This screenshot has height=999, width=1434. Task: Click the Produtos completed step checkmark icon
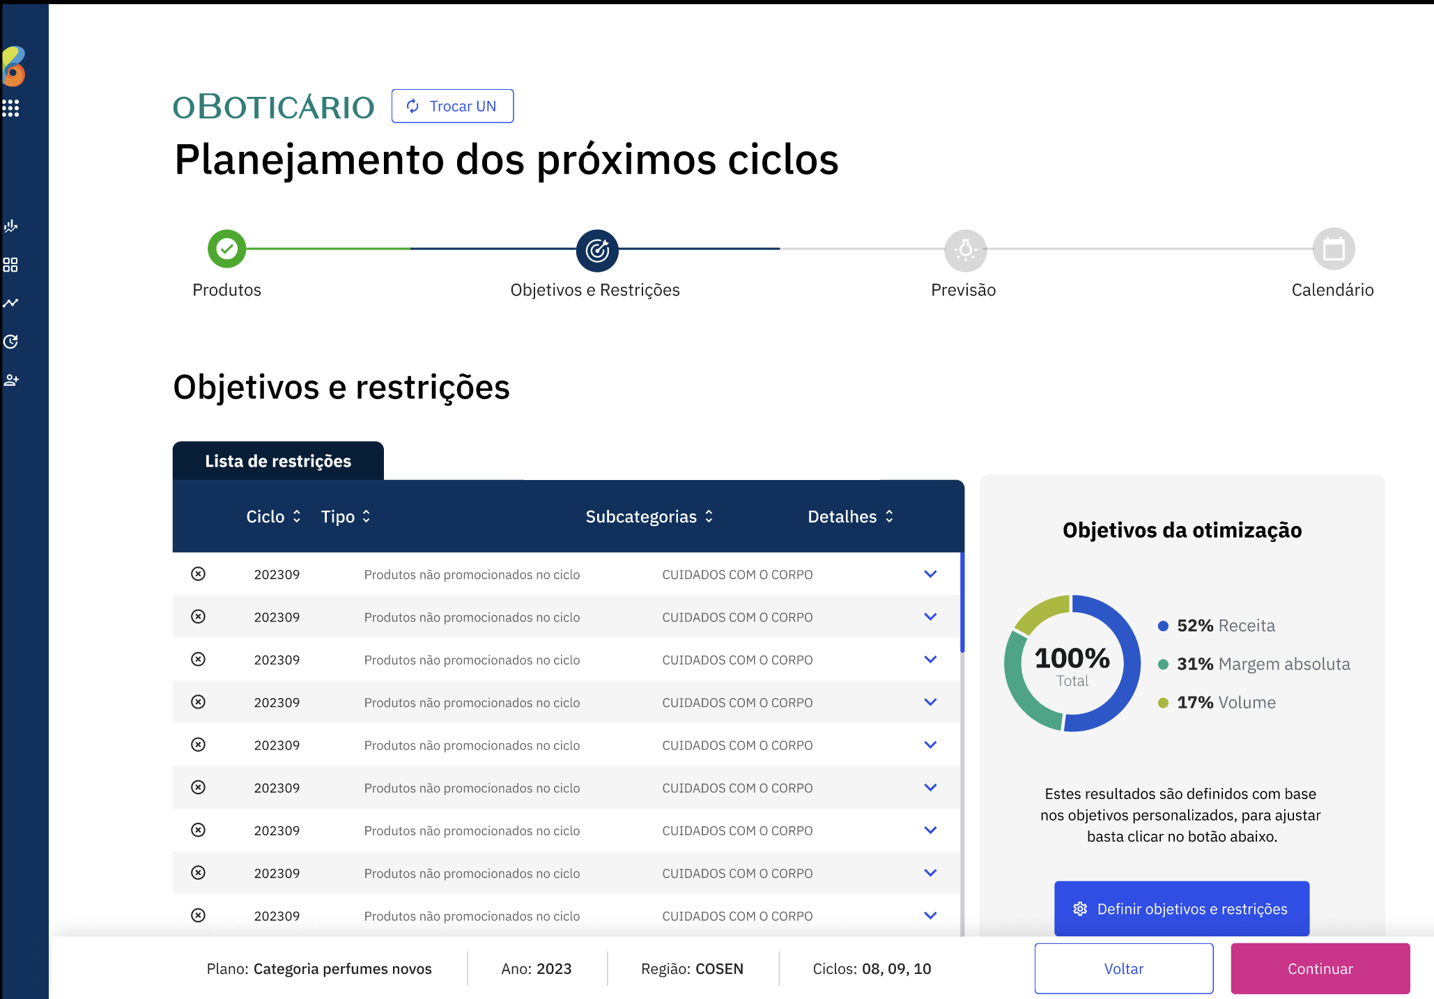coord(227,249)
